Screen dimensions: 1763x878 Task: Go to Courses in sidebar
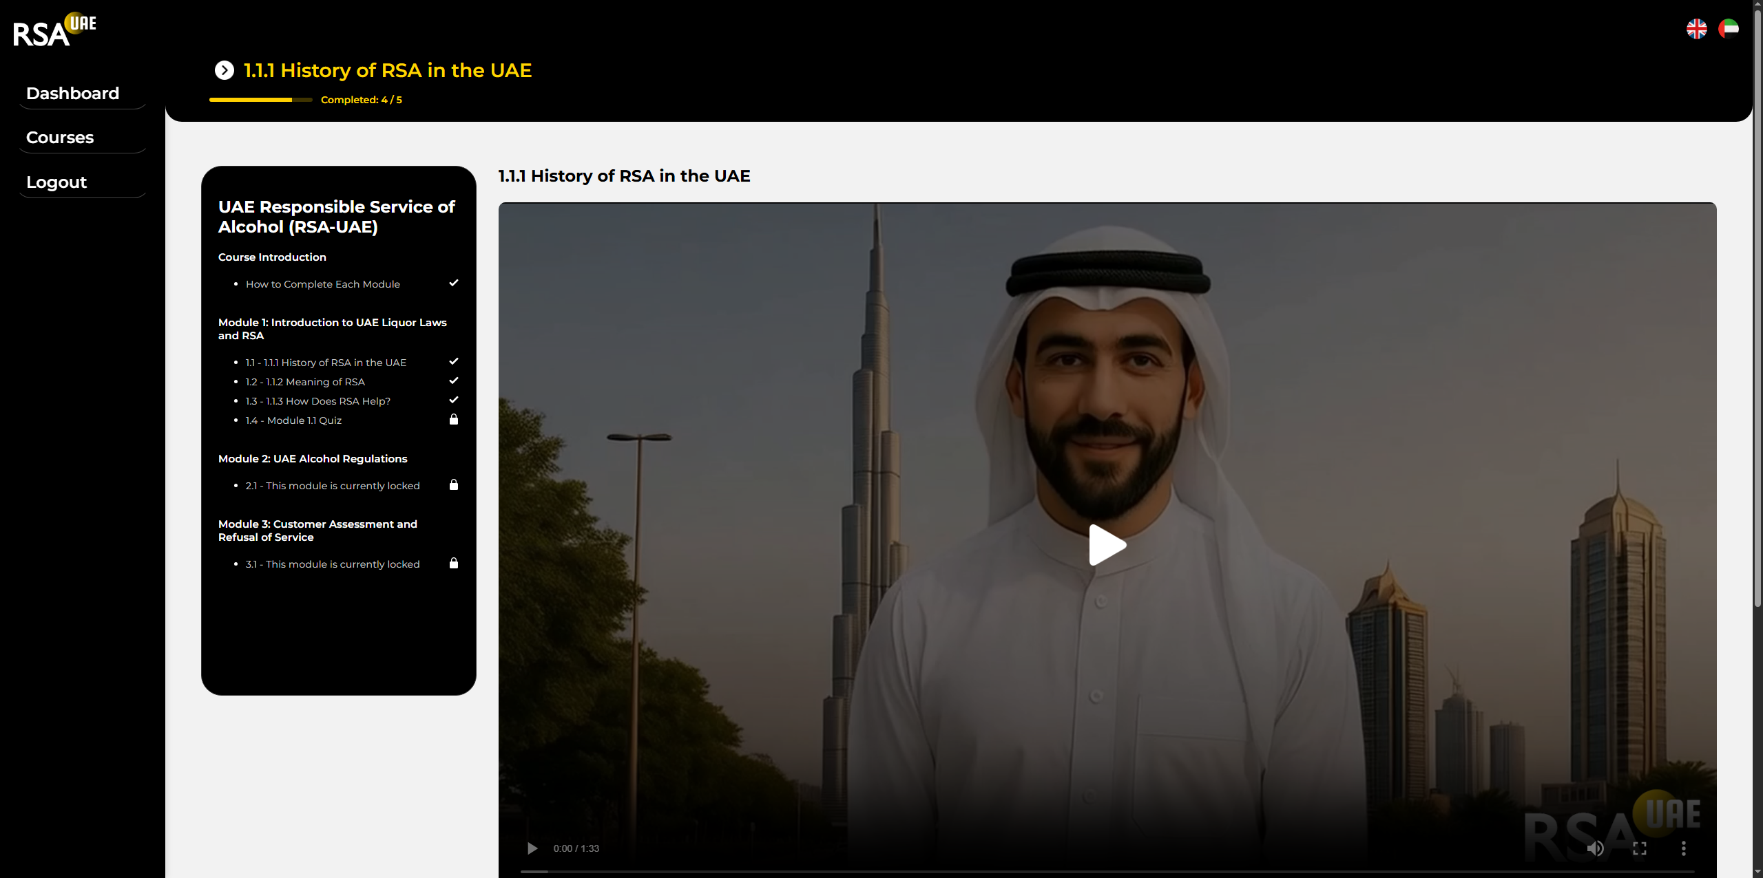point(60,138)
